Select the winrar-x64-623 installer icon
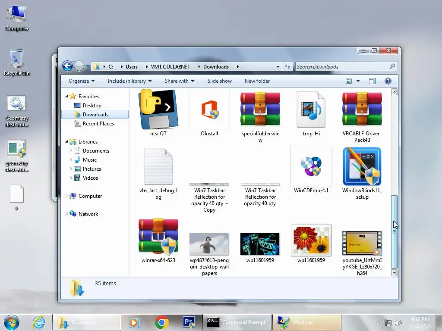Image resolution: width=442 pixels, height=331 pixels. 158,237
